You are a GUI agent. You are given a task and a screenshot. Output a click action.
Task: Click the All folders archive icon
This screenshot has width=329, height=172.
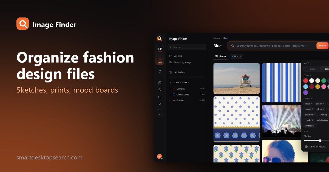pos(171,72)
